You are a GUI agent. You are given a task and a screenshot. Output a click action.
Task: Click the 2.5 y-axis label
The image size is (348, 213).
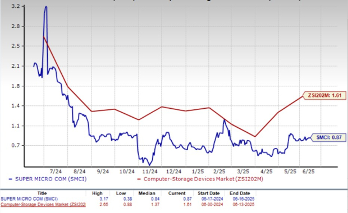coord(15,46)
